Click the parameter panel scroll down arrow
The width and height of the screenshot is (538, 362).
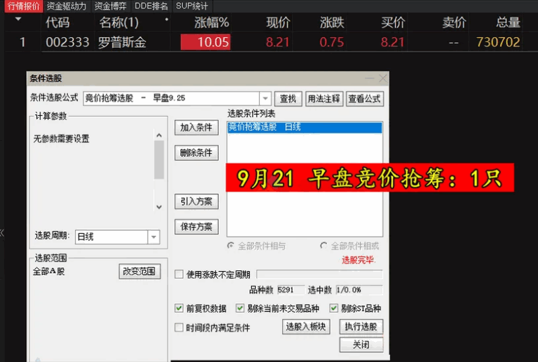click(159, 207)
